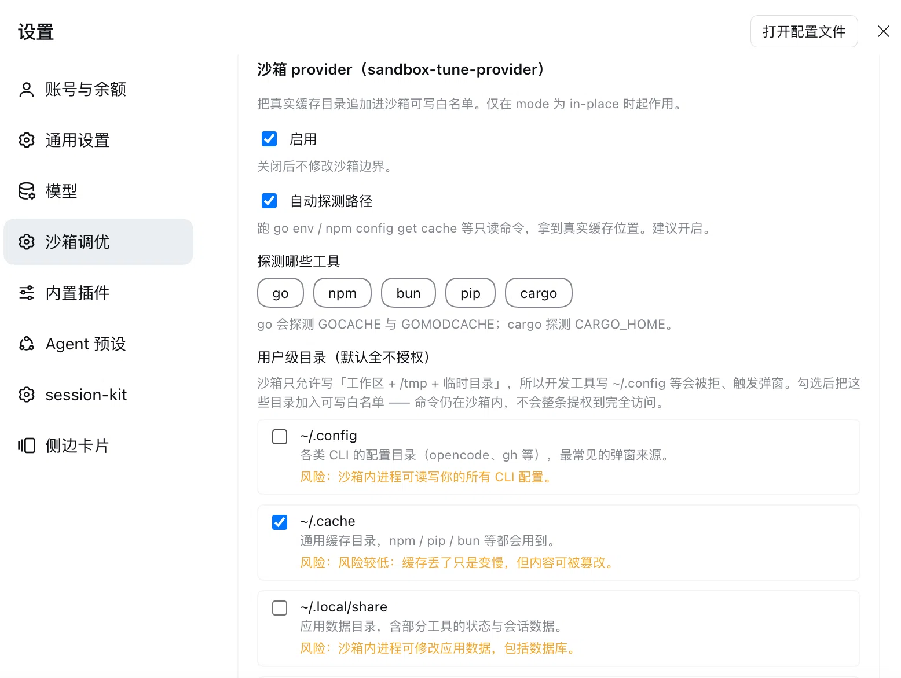Toggle the pip tool chip
Viewport: 901px width, 678px height.
470,293
